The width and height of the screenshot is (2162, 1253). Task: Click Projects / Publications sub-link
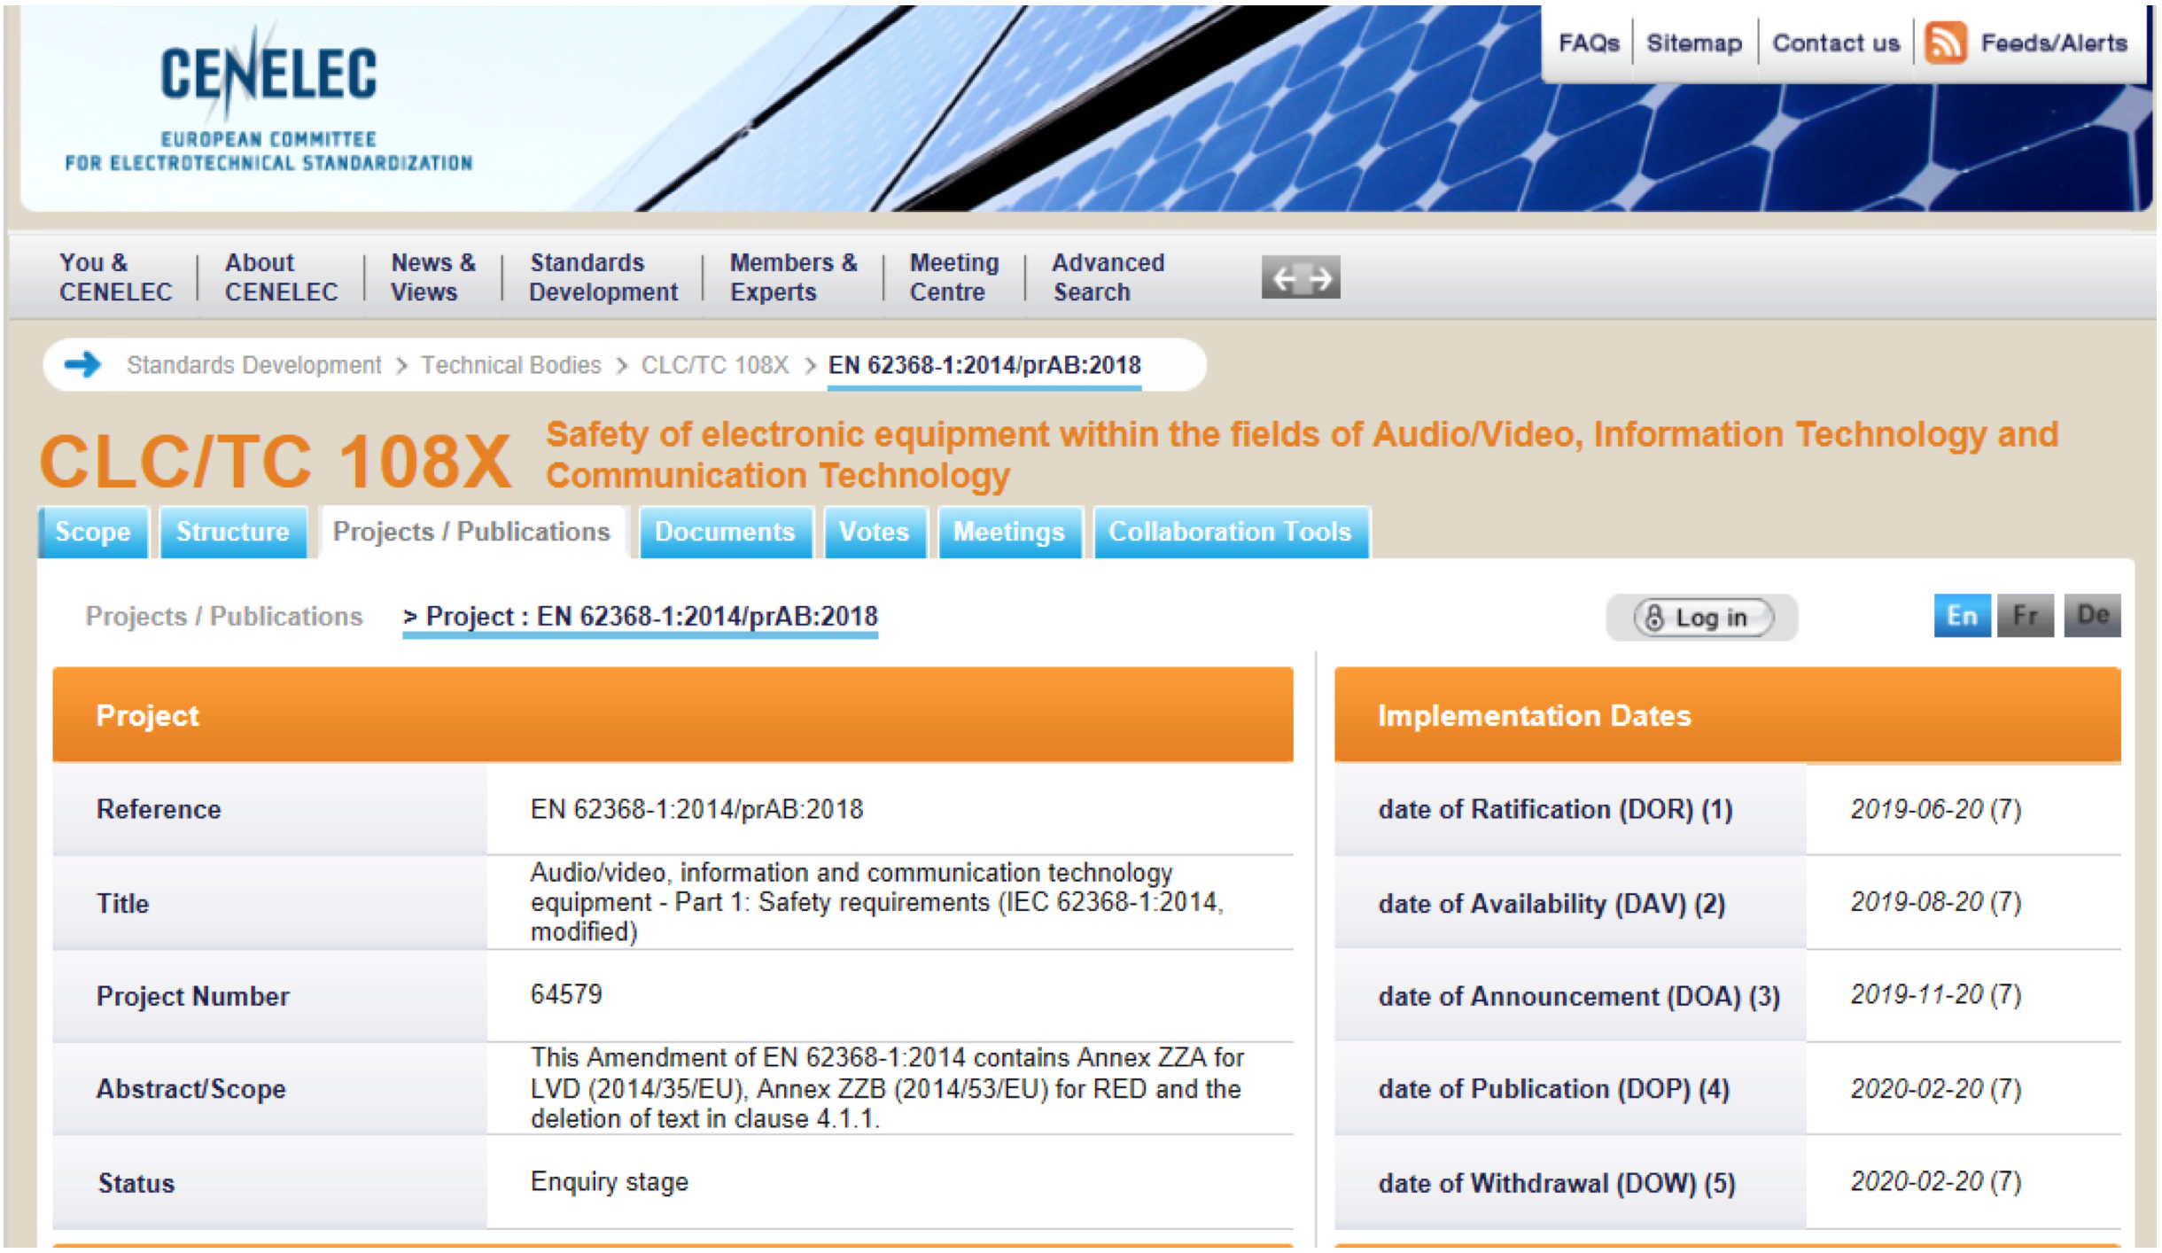(224, 616)
